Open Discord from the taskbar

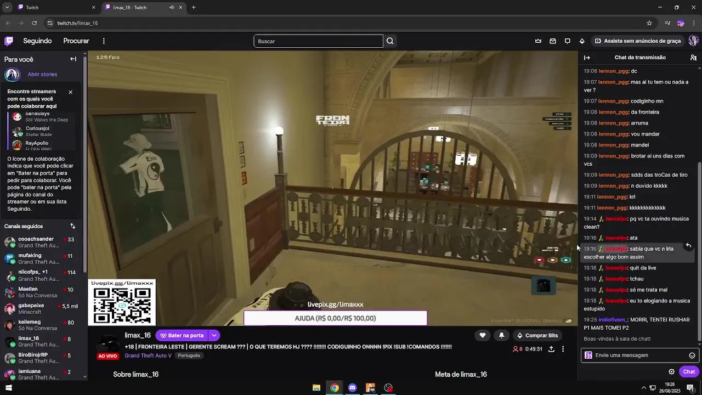pyautogui.click(x=353, y=388)
